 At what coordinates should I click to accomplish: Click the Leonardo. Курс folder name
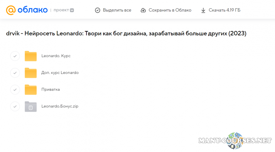pos(56,56)
